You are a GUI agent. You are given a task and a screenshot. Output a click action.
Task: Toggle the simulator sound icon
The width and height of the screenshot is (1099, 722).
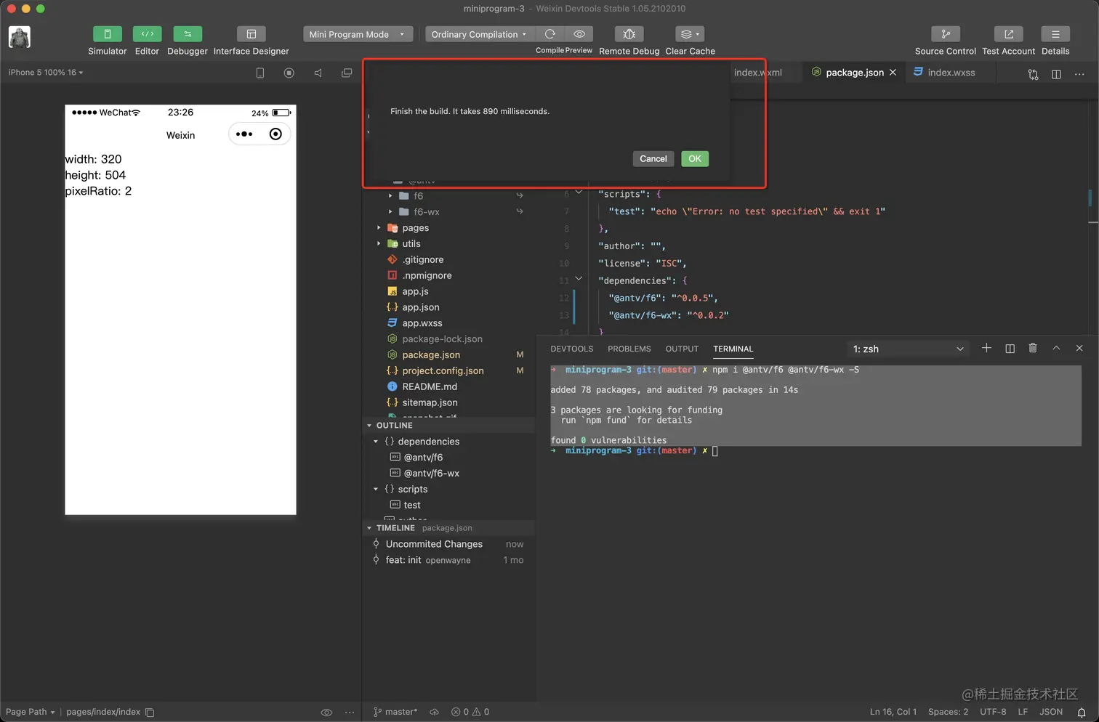tap(318, 73)
